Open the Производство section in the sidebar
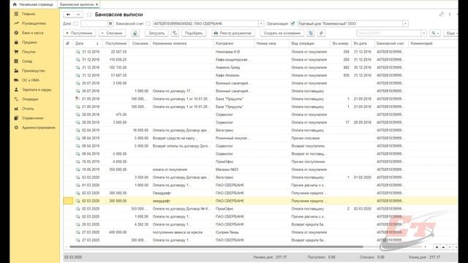Viewport: 468px width, 263px height. click(x=34, y=71)
